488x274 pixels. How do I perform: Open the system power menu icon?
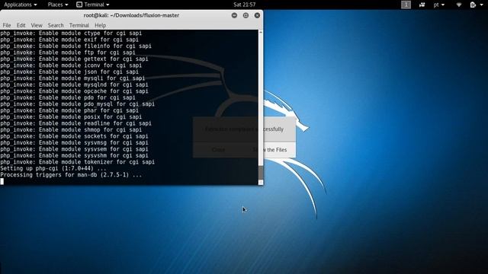point(477,5)
